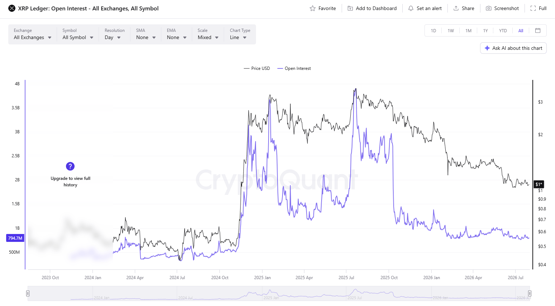Click the 2025 Jul x-axis label
Screen dimensions: 555x306
click(346, 278)
